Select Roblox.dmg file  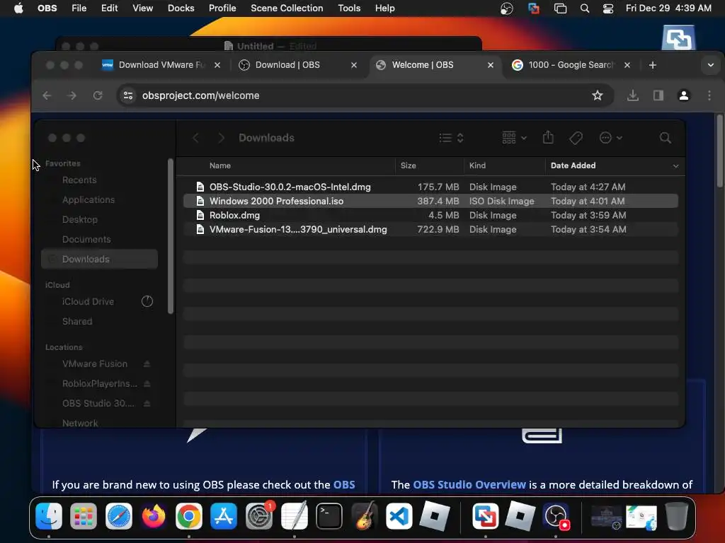[x=430, y=215]
